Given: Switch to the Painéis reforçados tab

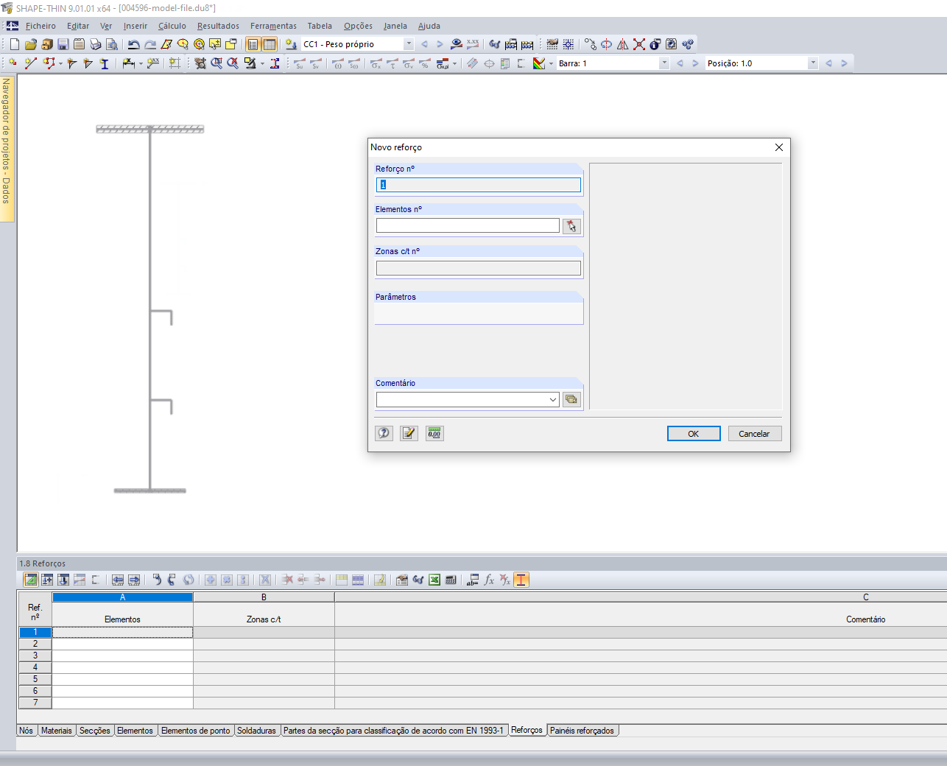Looking at the screenshot, I should pos(582,731).
